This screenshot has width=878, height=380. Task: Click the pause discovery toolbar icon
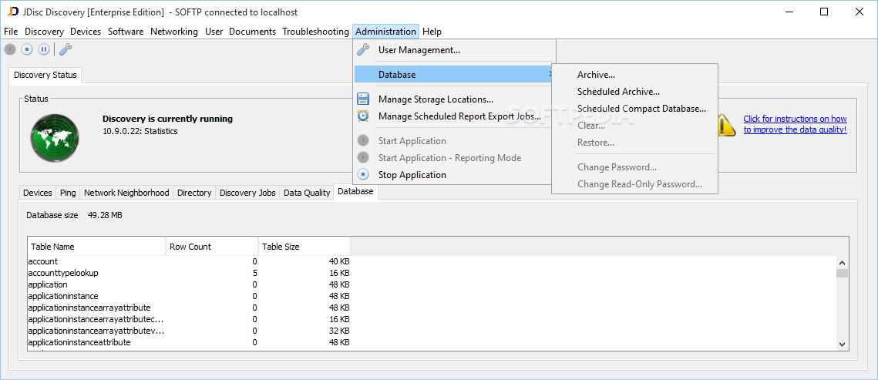point(44,49)
